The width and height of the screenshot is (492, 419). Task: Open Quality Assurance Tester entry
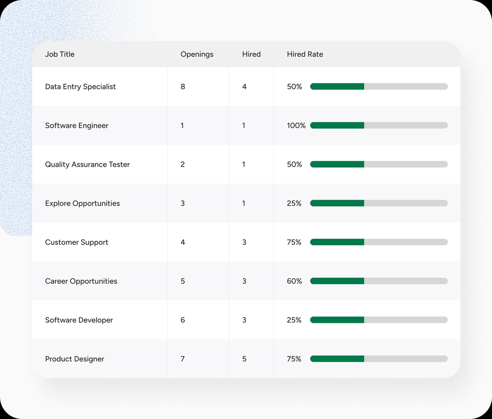87,165
